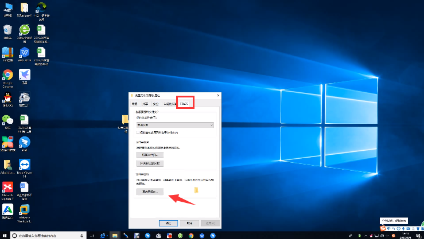Open the blue WPS desktop shortcut
This screenshot has width=424, height=239.
click(25, 52)
